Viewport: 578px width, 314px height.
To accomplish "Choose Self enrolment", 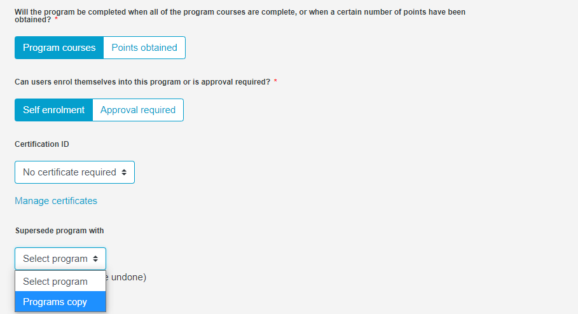I will pos(54,110).
